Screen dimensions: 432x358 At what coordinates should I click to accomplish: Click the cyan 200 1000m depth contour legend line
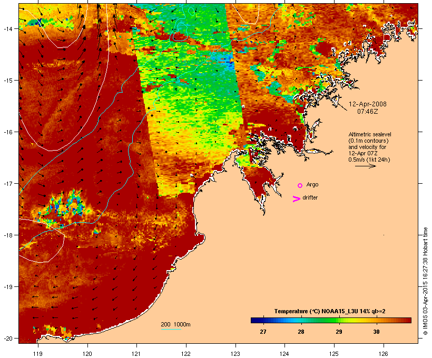coord(171,329)
